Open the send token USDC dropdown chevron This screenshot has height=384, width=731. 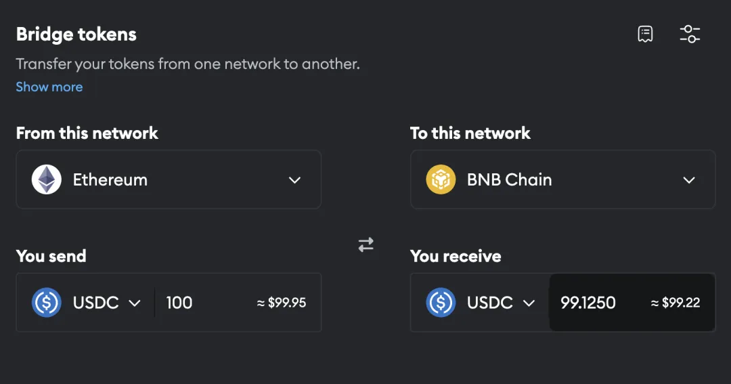click(x=135, y=303)
